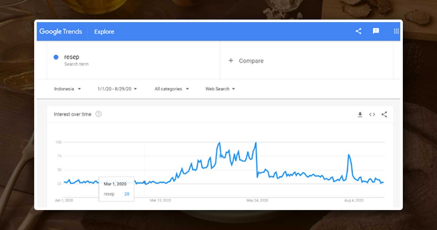Open the All categories dropdown

pos(172,89)
